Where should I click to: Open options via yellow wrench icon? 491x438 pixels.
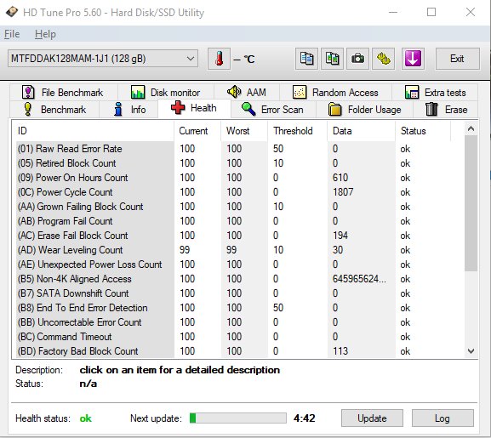(x=383, y=59)
